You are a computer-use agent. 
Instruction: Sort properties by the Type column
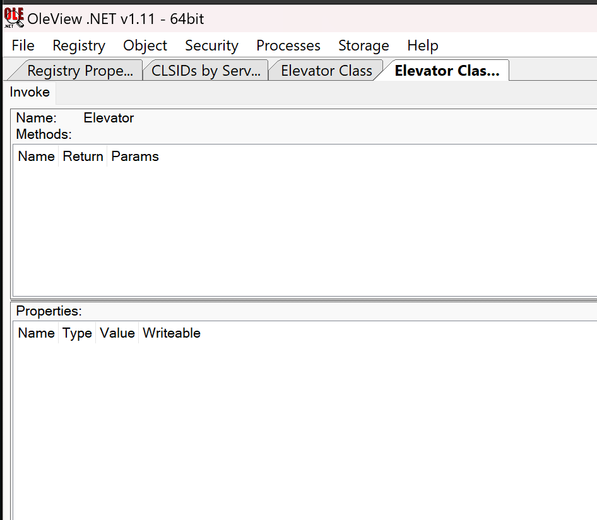77,333
